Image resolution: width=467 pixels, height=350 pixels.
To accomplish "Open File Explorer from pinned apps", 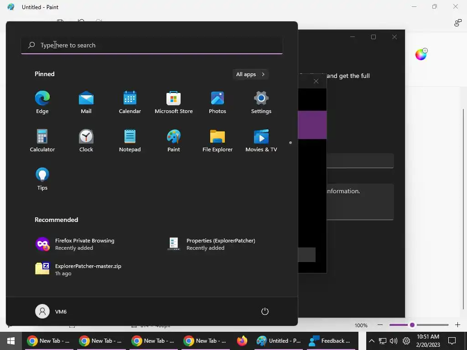I will (x=218, y=141).
